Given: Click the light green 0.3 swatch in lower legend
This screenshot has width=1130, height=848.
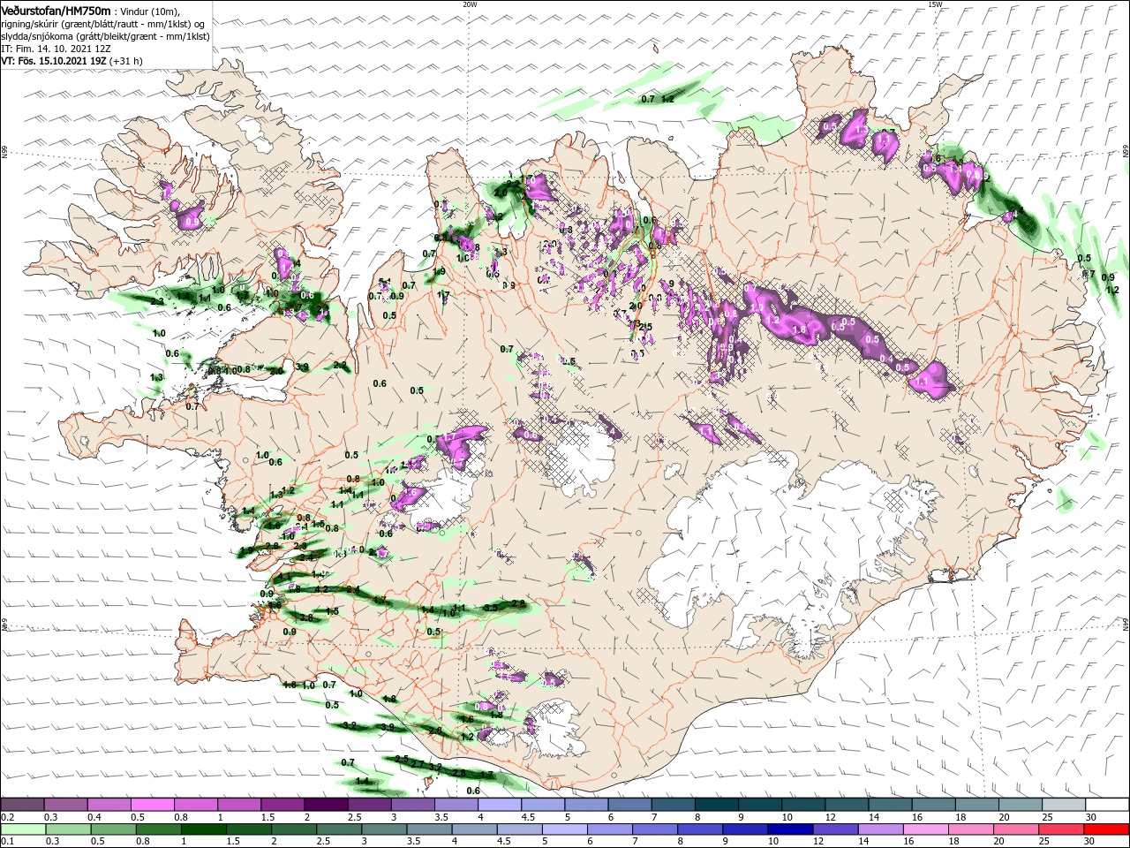Looking at the screenshot, I should (x=68, y=829).
